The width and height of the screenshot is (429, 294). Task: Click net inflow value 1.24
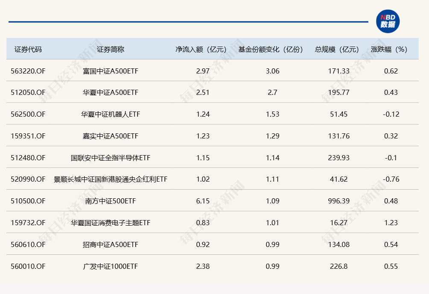(203, 114)
